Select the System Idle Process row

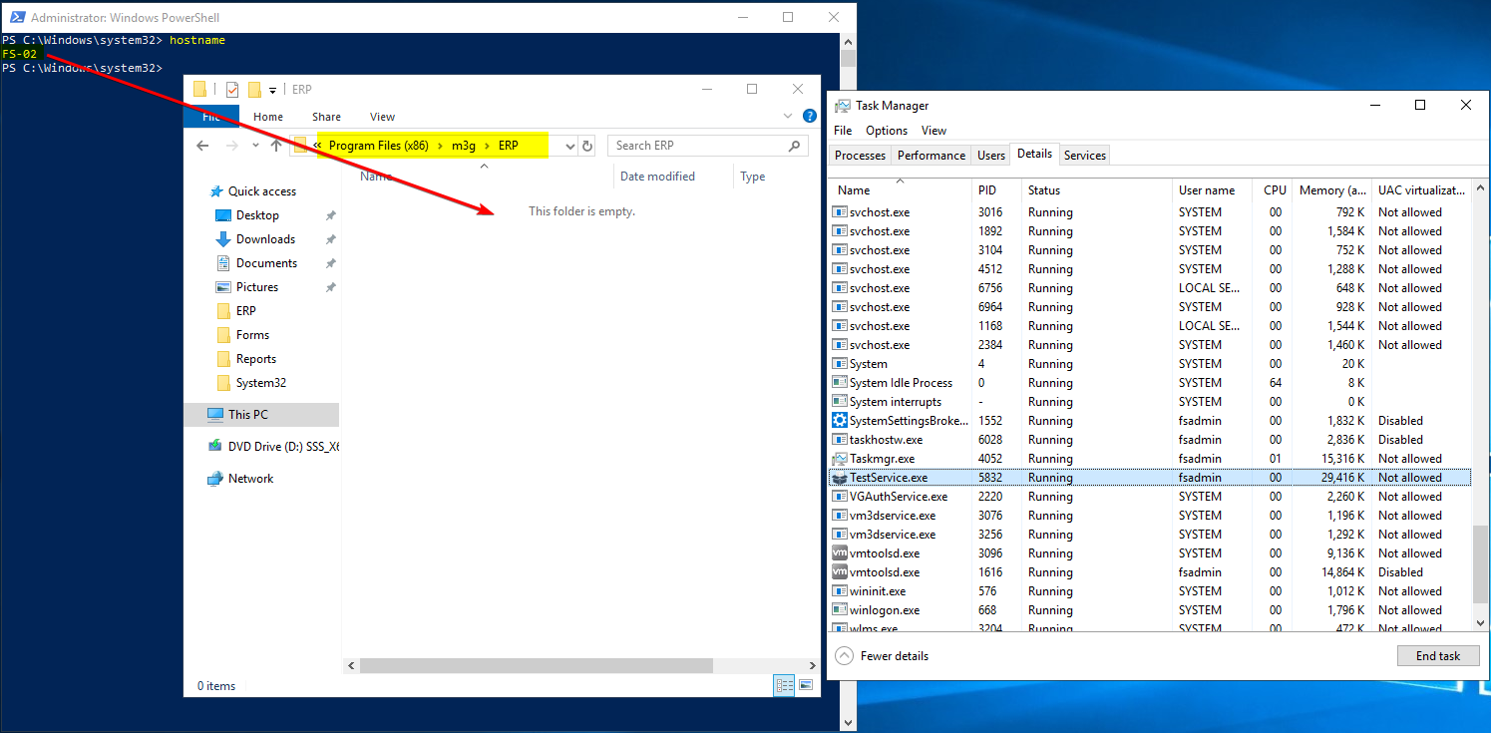pyautogui.click(x=1151, y=383)
